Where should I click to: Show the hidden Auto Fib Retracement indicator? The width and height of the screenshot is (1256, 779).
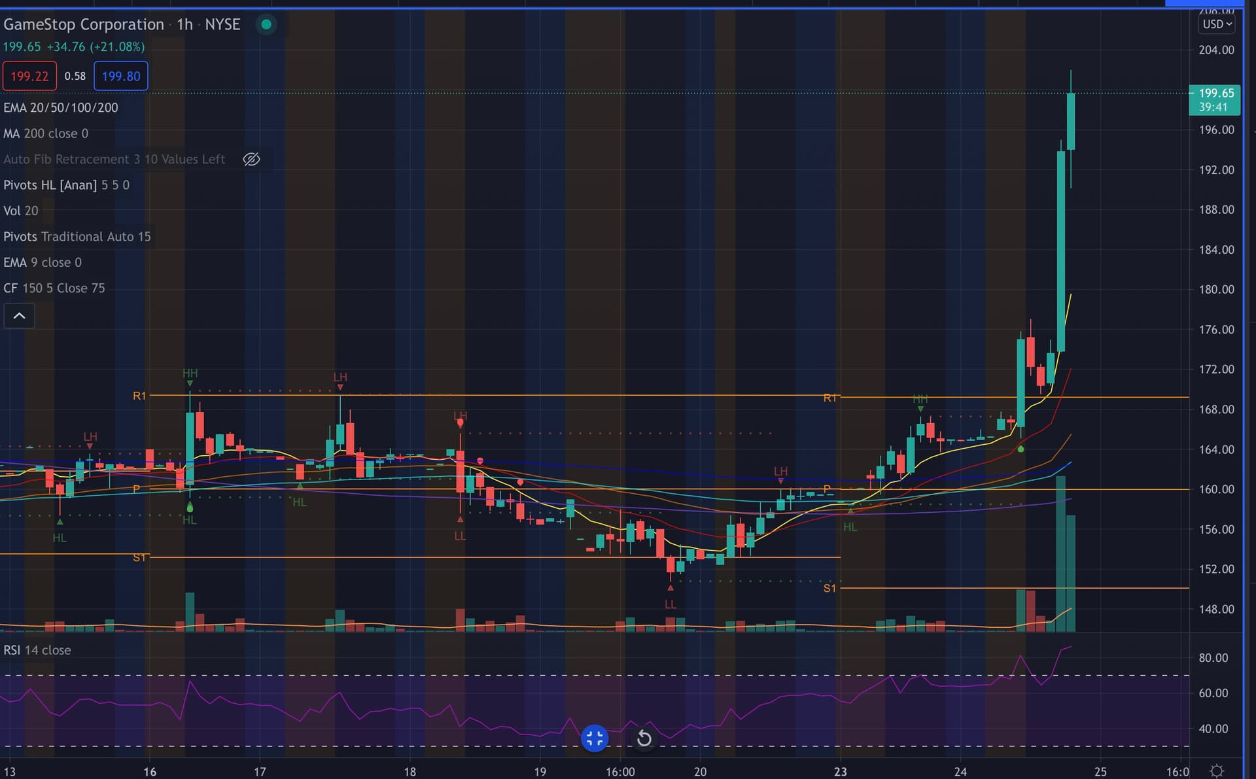click(251, 159)
